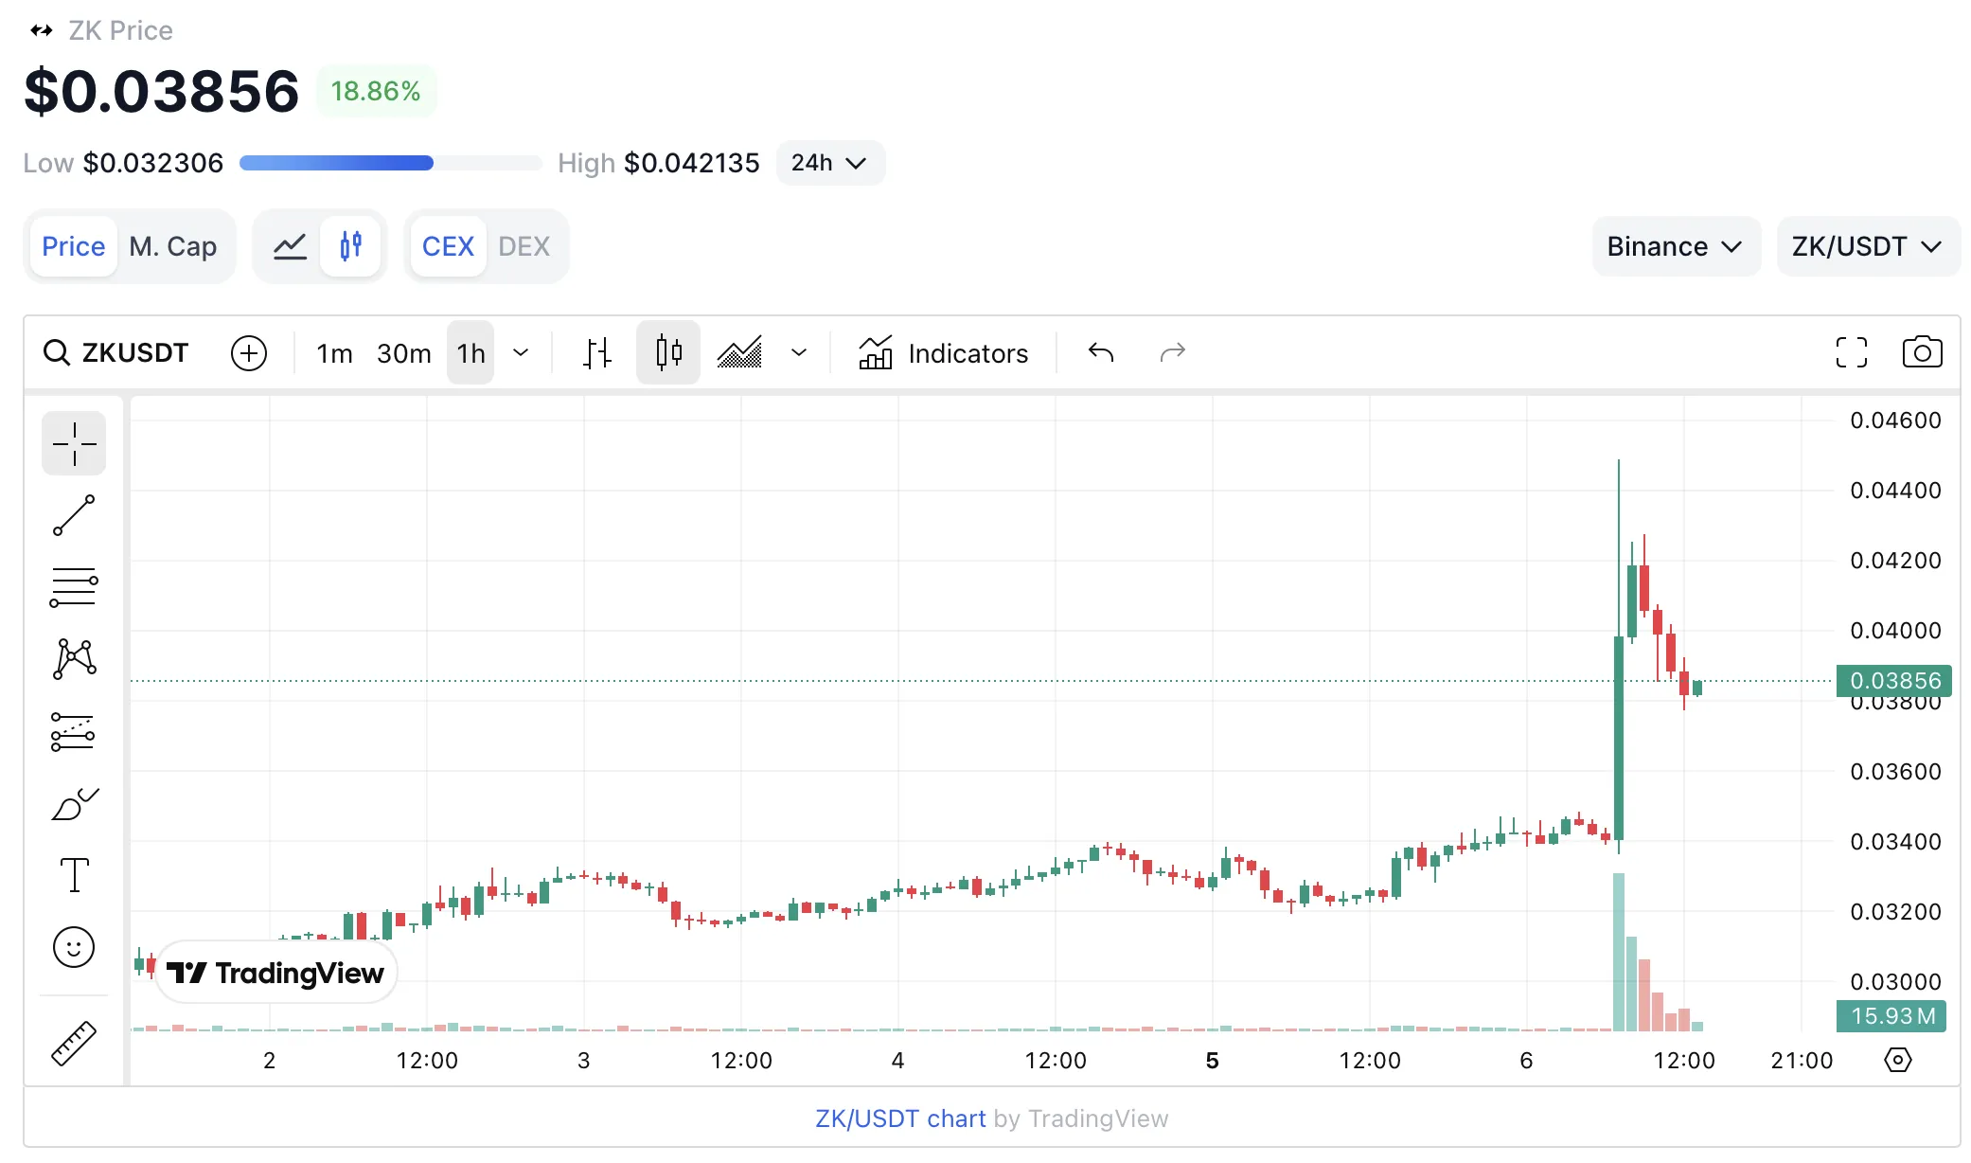Select the crosshair cursor tool
The image size is (1971, 1163).
[74, 443]
